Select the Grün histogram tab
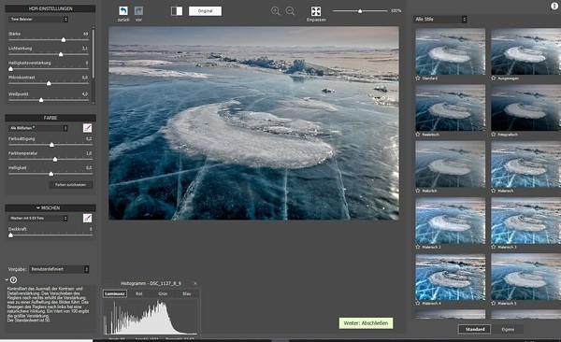This screenshot has height=342, width=561. coord(163,293)
